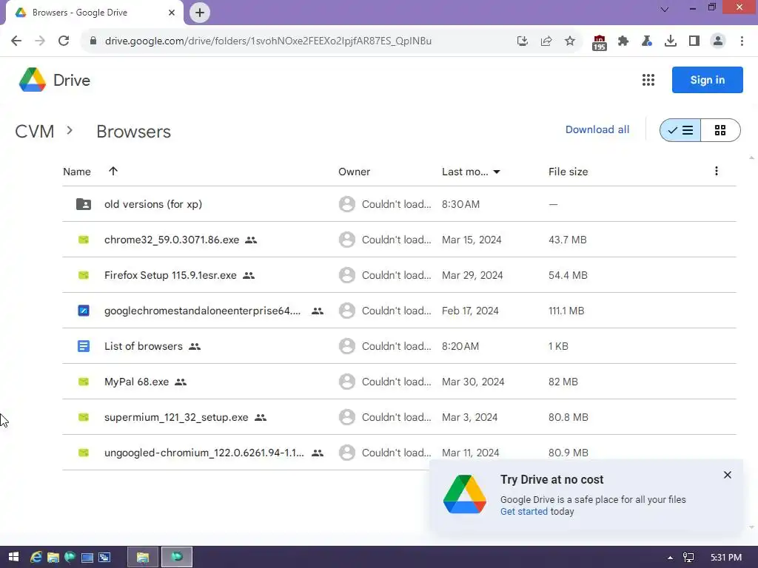Click the googlechromestandaloneenterprise64 file icon
Screen dimensions: 758x568
(84, 311)
